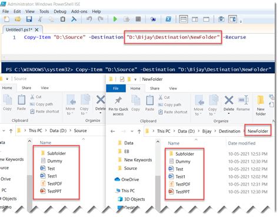Select 3D Objects in NewFolder navigation pane

pos(131,199)
